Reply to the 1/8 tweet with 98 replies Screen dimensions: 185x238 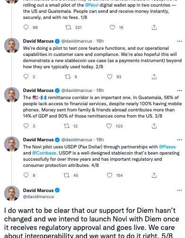coord(26,27)
